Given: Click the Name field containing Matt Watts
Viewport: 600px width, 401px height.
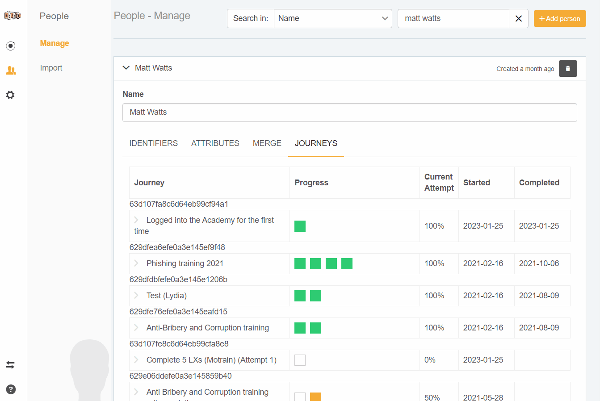Looking at the screenshot, I should click(x=349, y=113).
